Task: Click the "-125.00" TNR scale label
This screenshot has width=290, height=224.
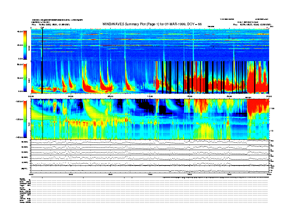Action: [x=19, y=119]
